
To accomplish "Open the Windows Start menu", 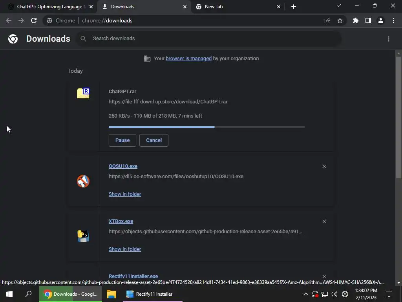I will point(9,294).
